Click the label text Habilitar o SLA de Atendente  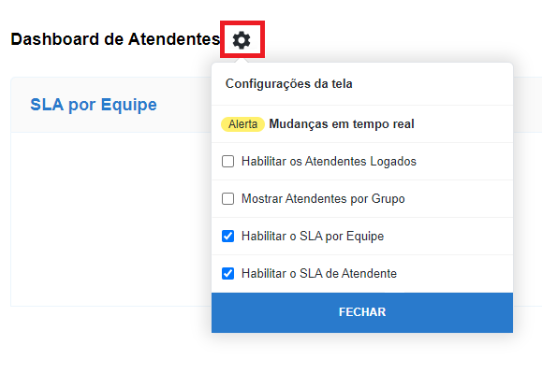pyautogui.click(x=319, y=274)
